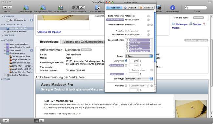The image size is (213, 124).
Task: Click the Melden link
Action: point(176,28)
